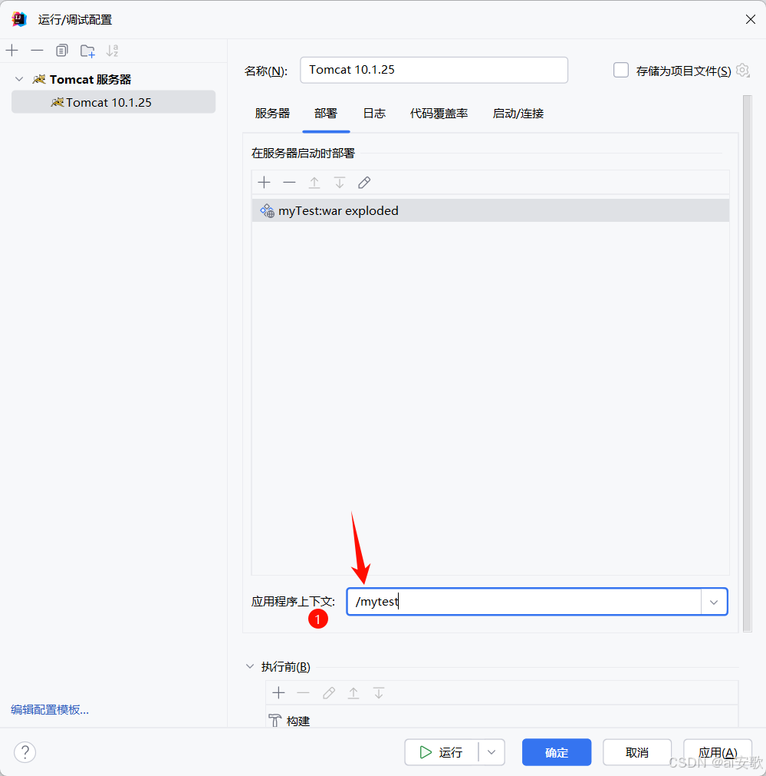Open the 代码覆盖率 tab
Image resolution: width=766 pixels, height=776 pixels.
pyautogui.click(x=439, y=114)
